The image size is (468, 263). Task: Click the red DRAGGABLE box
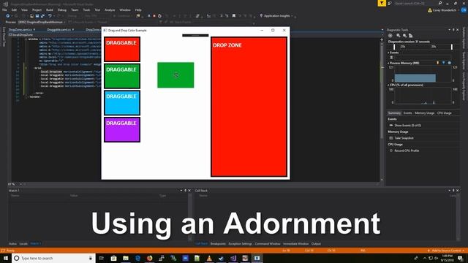tap(122, 49)
